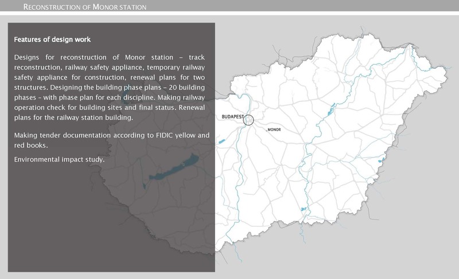
Task: Click the 'Reconstruction of Monor station' title
Action: [x=85, y=7]
